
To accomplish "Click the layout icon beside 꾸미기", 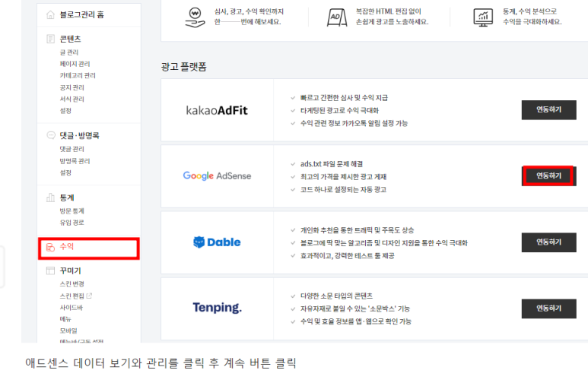I will (50, 271).
